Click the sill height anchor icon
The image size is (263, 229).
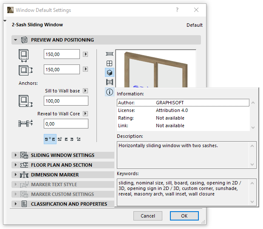tap(24, 101)
